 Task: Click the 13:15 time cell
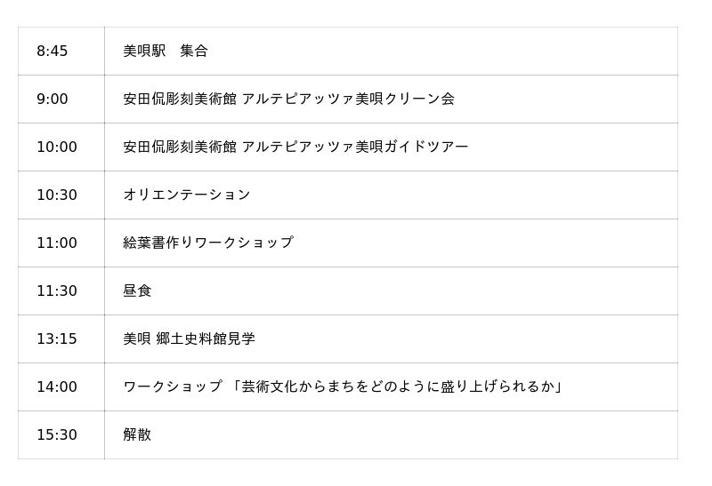(x=61, y=339)
